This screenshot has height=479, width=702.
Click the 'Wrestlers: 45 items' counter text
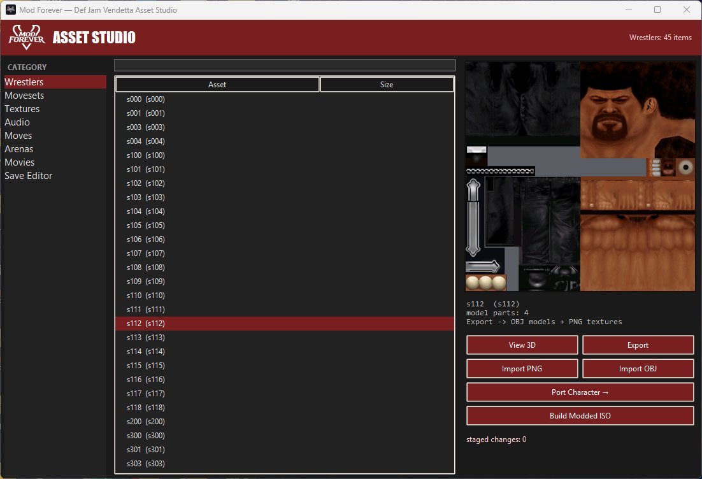[x=661, y=38]
